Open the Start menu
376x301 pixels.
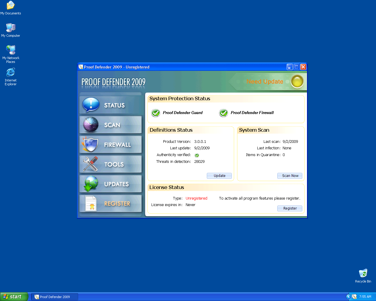pos(14,296)
